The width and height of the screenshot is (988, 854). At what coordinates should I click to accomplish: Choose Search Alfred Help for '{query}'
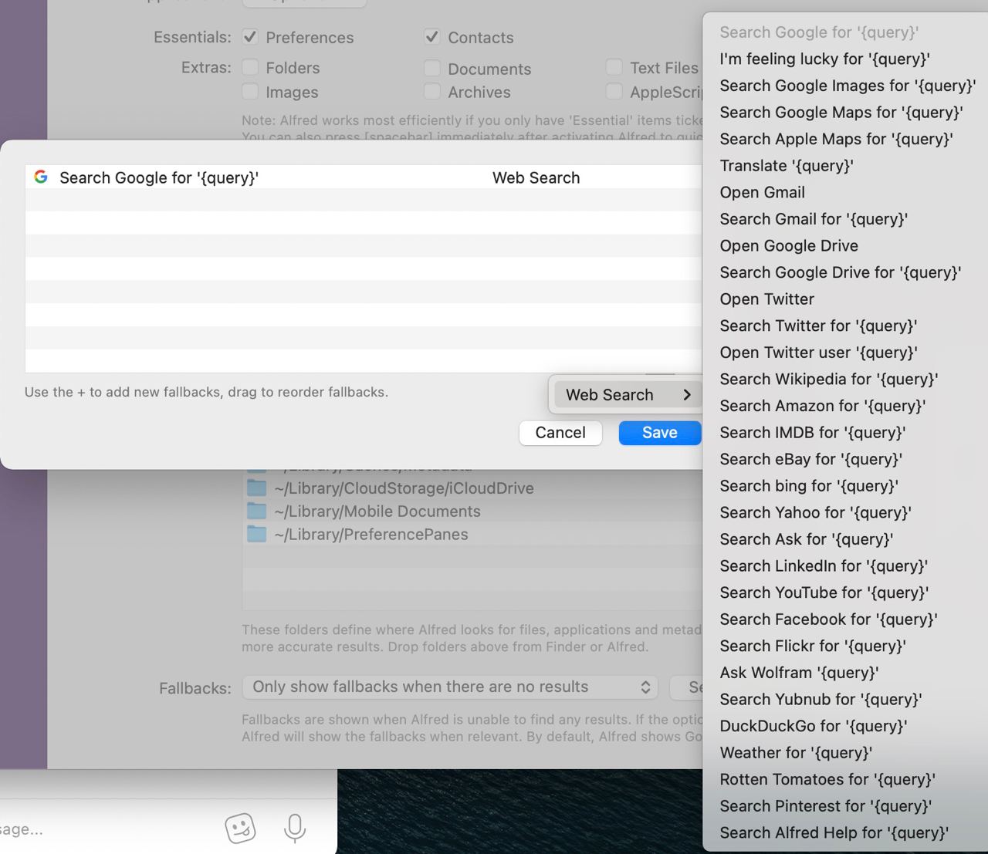tap(845, 833)
